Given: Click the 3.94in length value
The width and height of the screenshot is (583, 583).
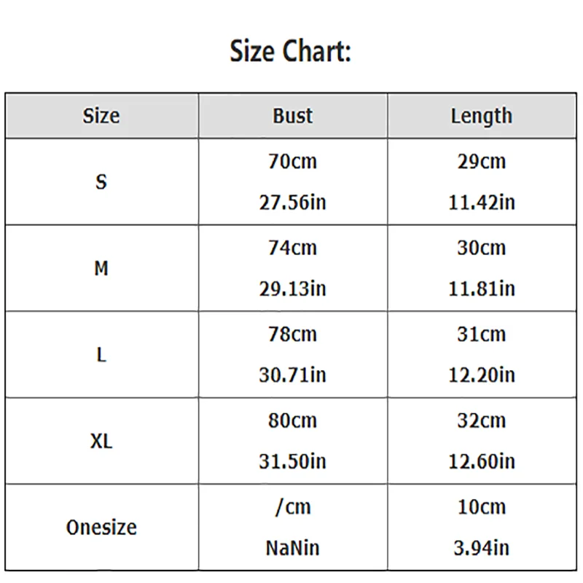Looking at the screenshot, I should (482, 547).
